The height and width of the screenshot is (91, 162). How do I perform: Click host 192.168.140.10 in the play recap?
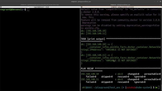90,74
